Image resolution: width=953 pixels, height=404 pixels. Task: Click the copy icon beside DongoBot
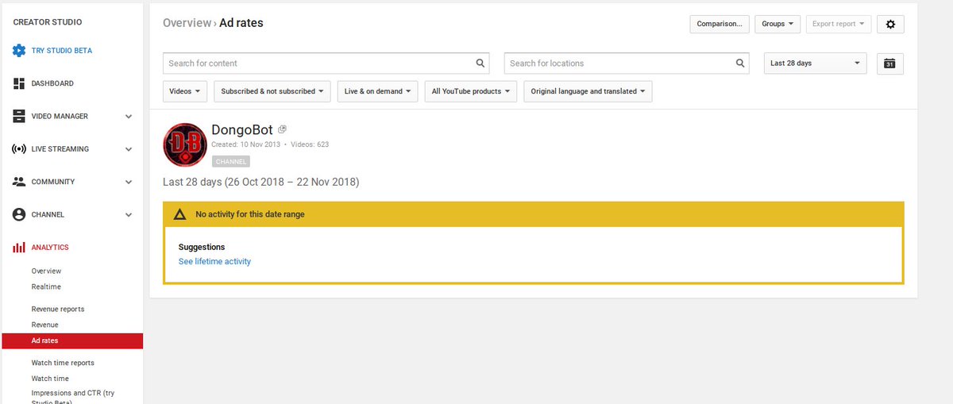coord(282,129)
